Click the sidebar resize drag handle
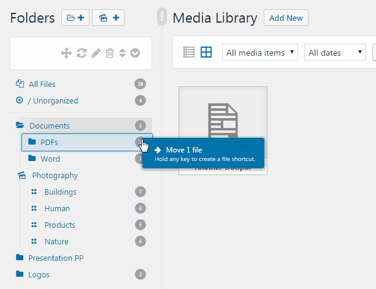The width and height of the screenshot is (376, 289). pyautogui.click(x=162, y=16)
